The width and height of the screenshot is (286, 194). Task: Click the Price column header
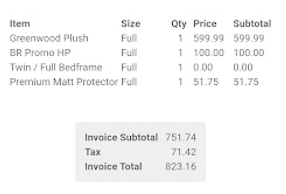tap(205, 24)
